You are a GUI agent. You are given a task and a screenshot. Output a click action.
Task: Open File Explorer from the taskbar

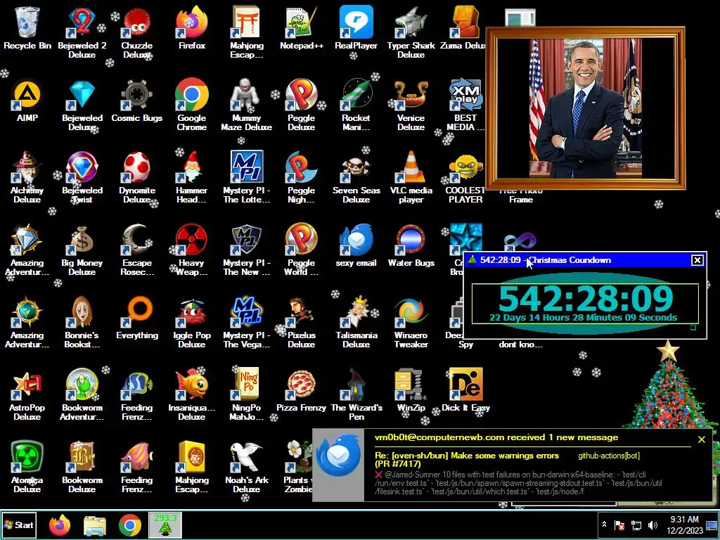coord(95,525)
